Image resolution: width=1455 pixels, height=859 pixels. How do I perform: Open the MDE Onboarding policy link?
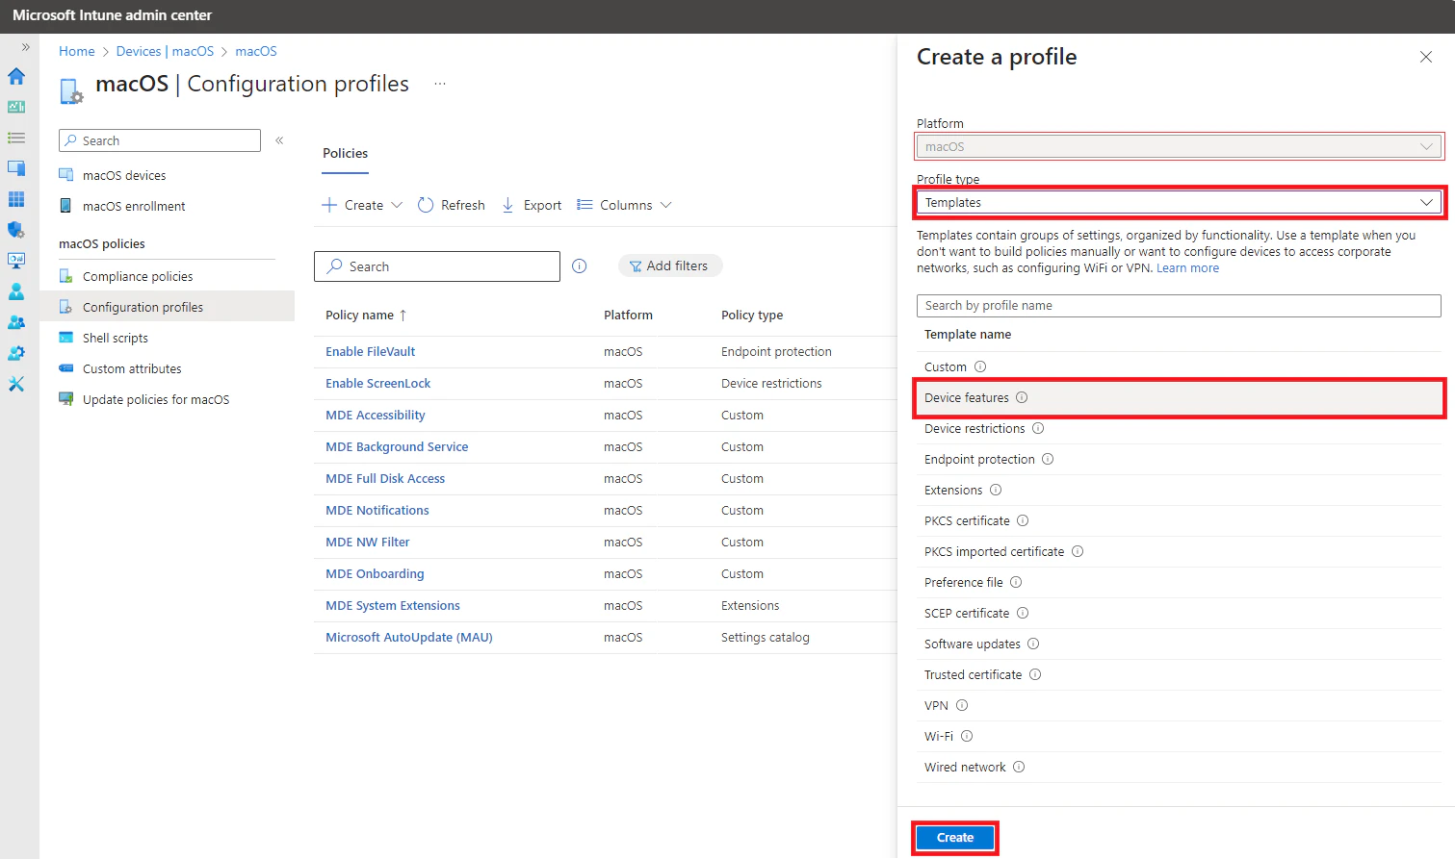pos(375,573)
